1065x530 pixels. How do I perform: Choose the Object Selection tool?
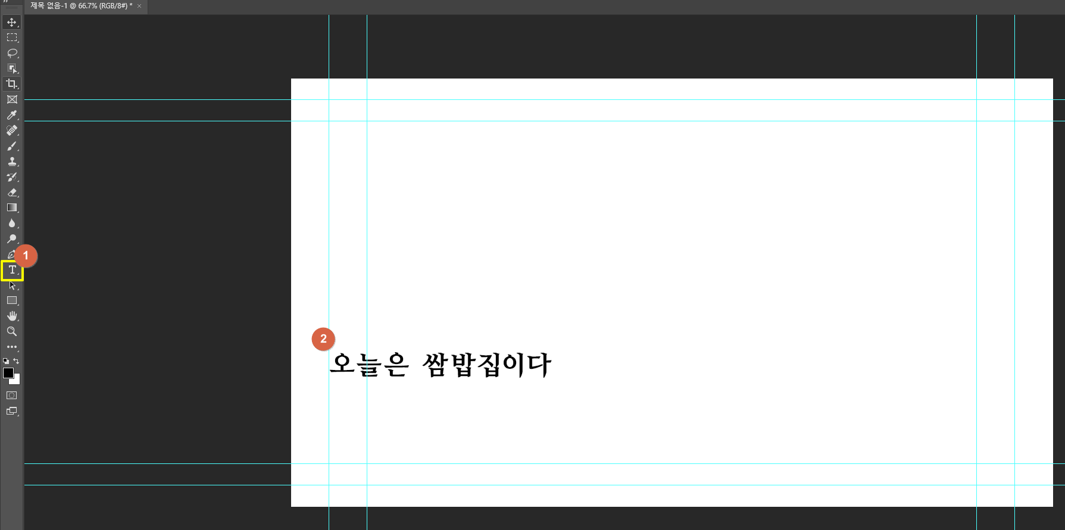click(x=12, y=68)
